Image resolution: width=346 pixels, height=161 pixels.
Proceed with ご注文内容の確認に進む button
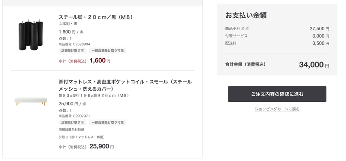point(277,94)
